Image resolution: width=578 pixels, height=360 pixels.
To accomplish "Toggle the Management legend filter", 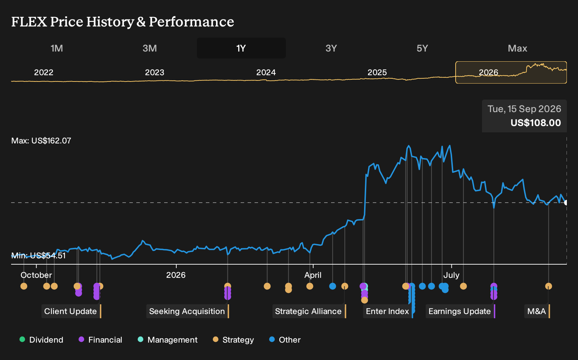I will tap(168, 340).
